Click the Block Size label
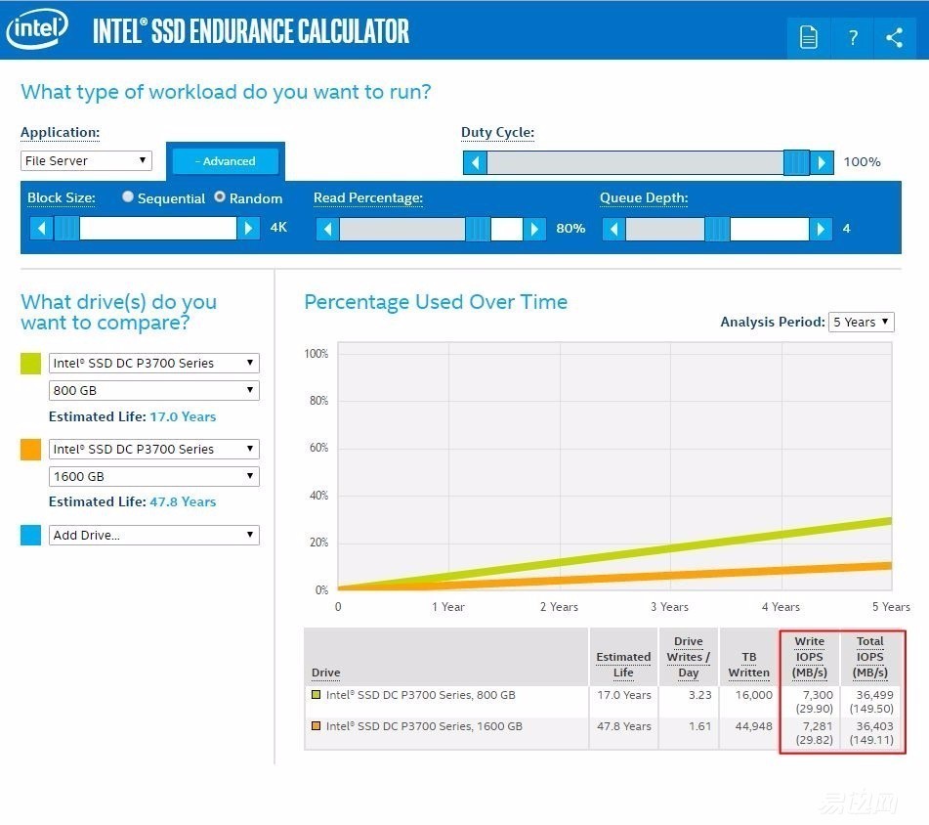The width and height of the screenshot is (929, 825). pyautogui.click(x=62, y=198)
